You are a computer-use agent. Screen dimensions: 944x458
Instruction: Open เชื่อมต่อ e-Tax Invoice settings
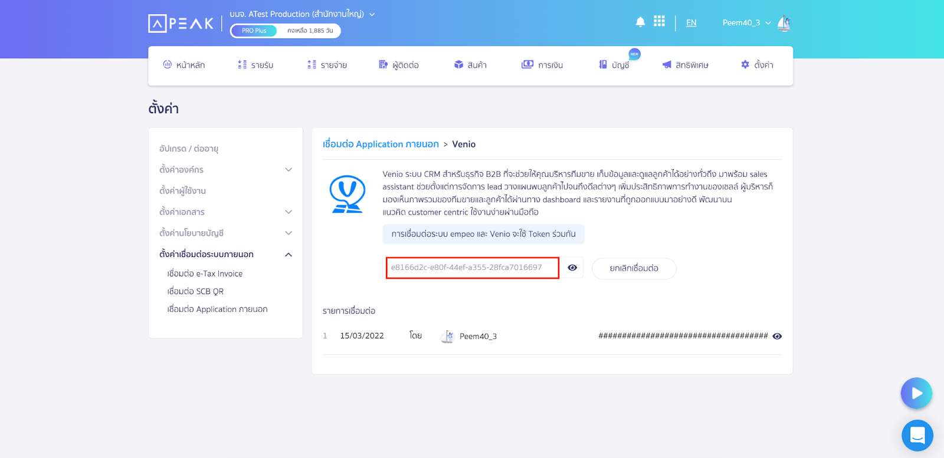(x=205, y=274)
